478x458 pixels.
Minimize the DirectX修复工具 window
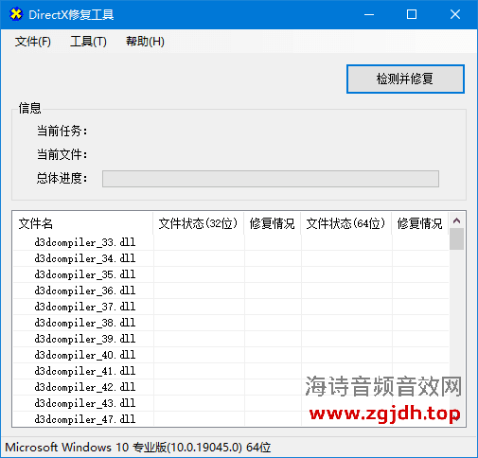point(369,14)
